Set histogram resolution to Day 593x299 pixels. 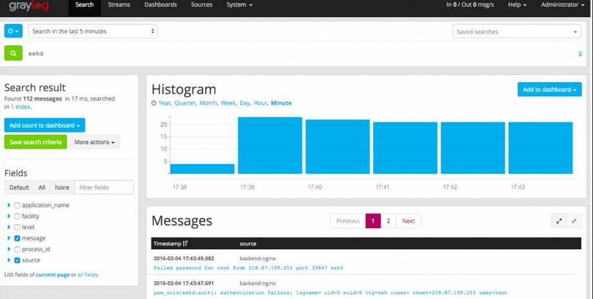(x=245, y=103)
